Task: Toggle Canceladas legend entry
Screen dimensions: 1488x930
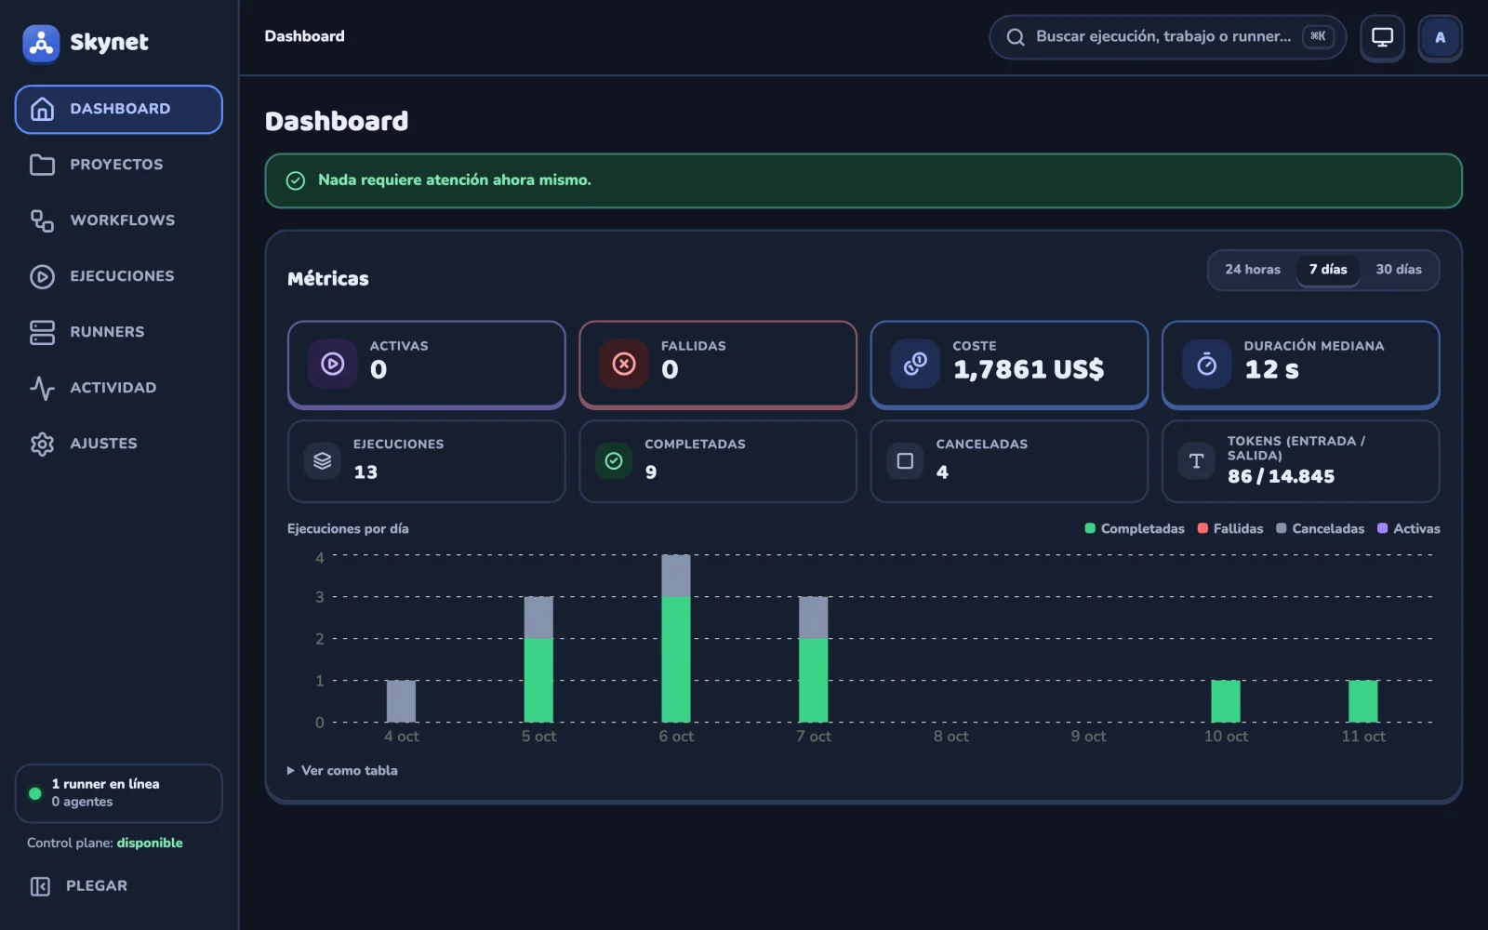Action: tap(1321, 528)
